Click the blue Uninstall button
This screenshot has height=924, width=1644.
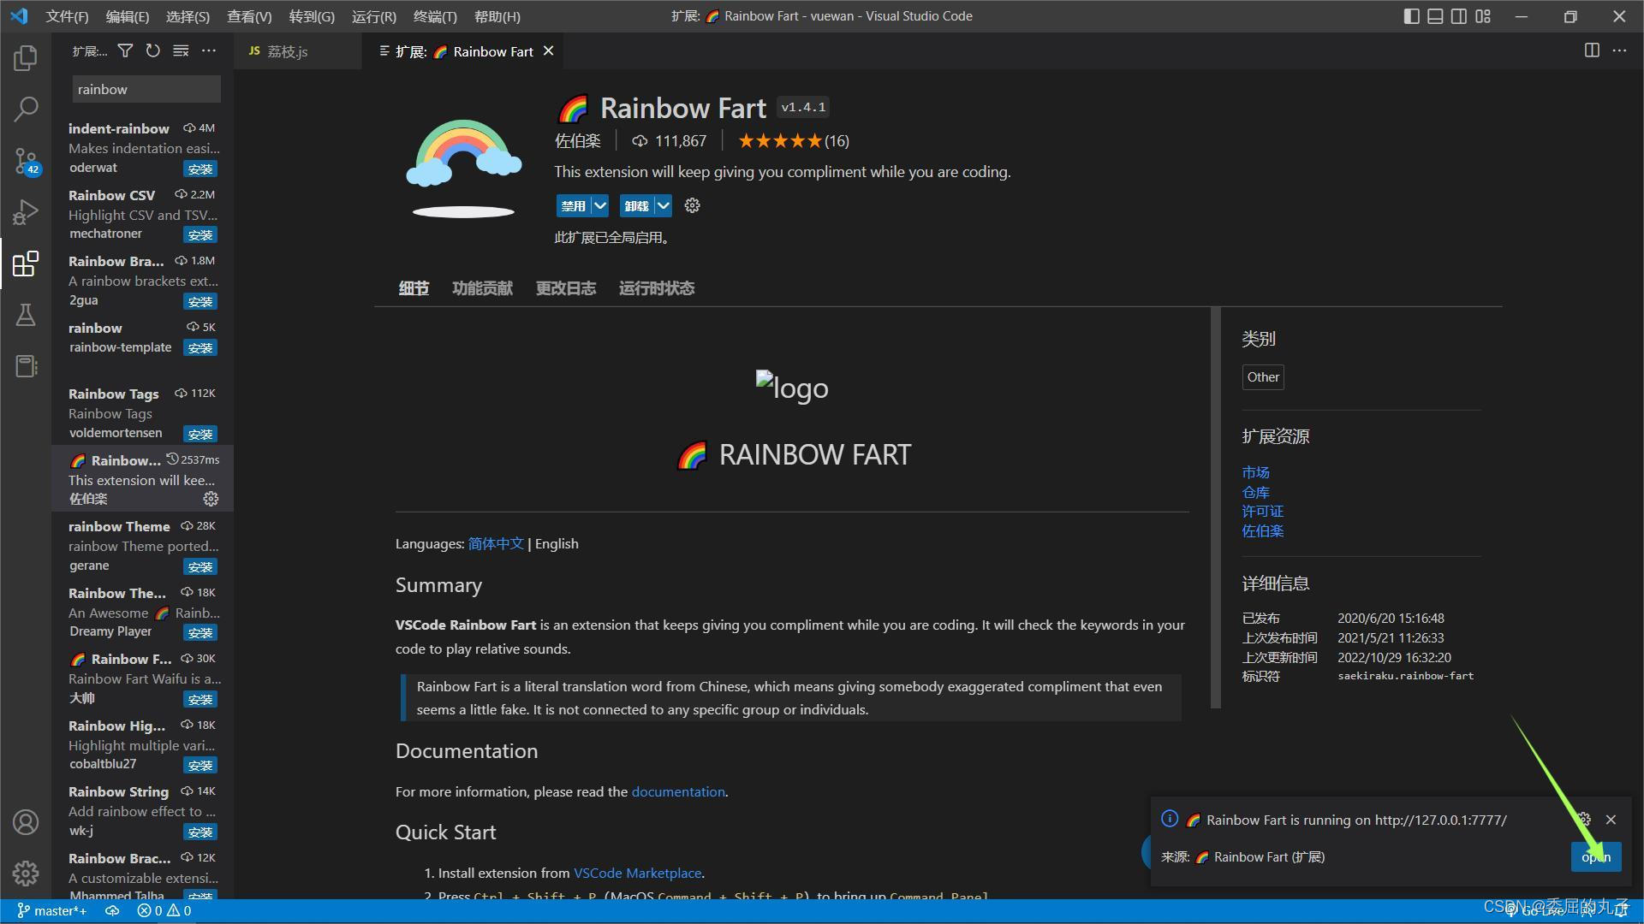(x=637, y=205)
